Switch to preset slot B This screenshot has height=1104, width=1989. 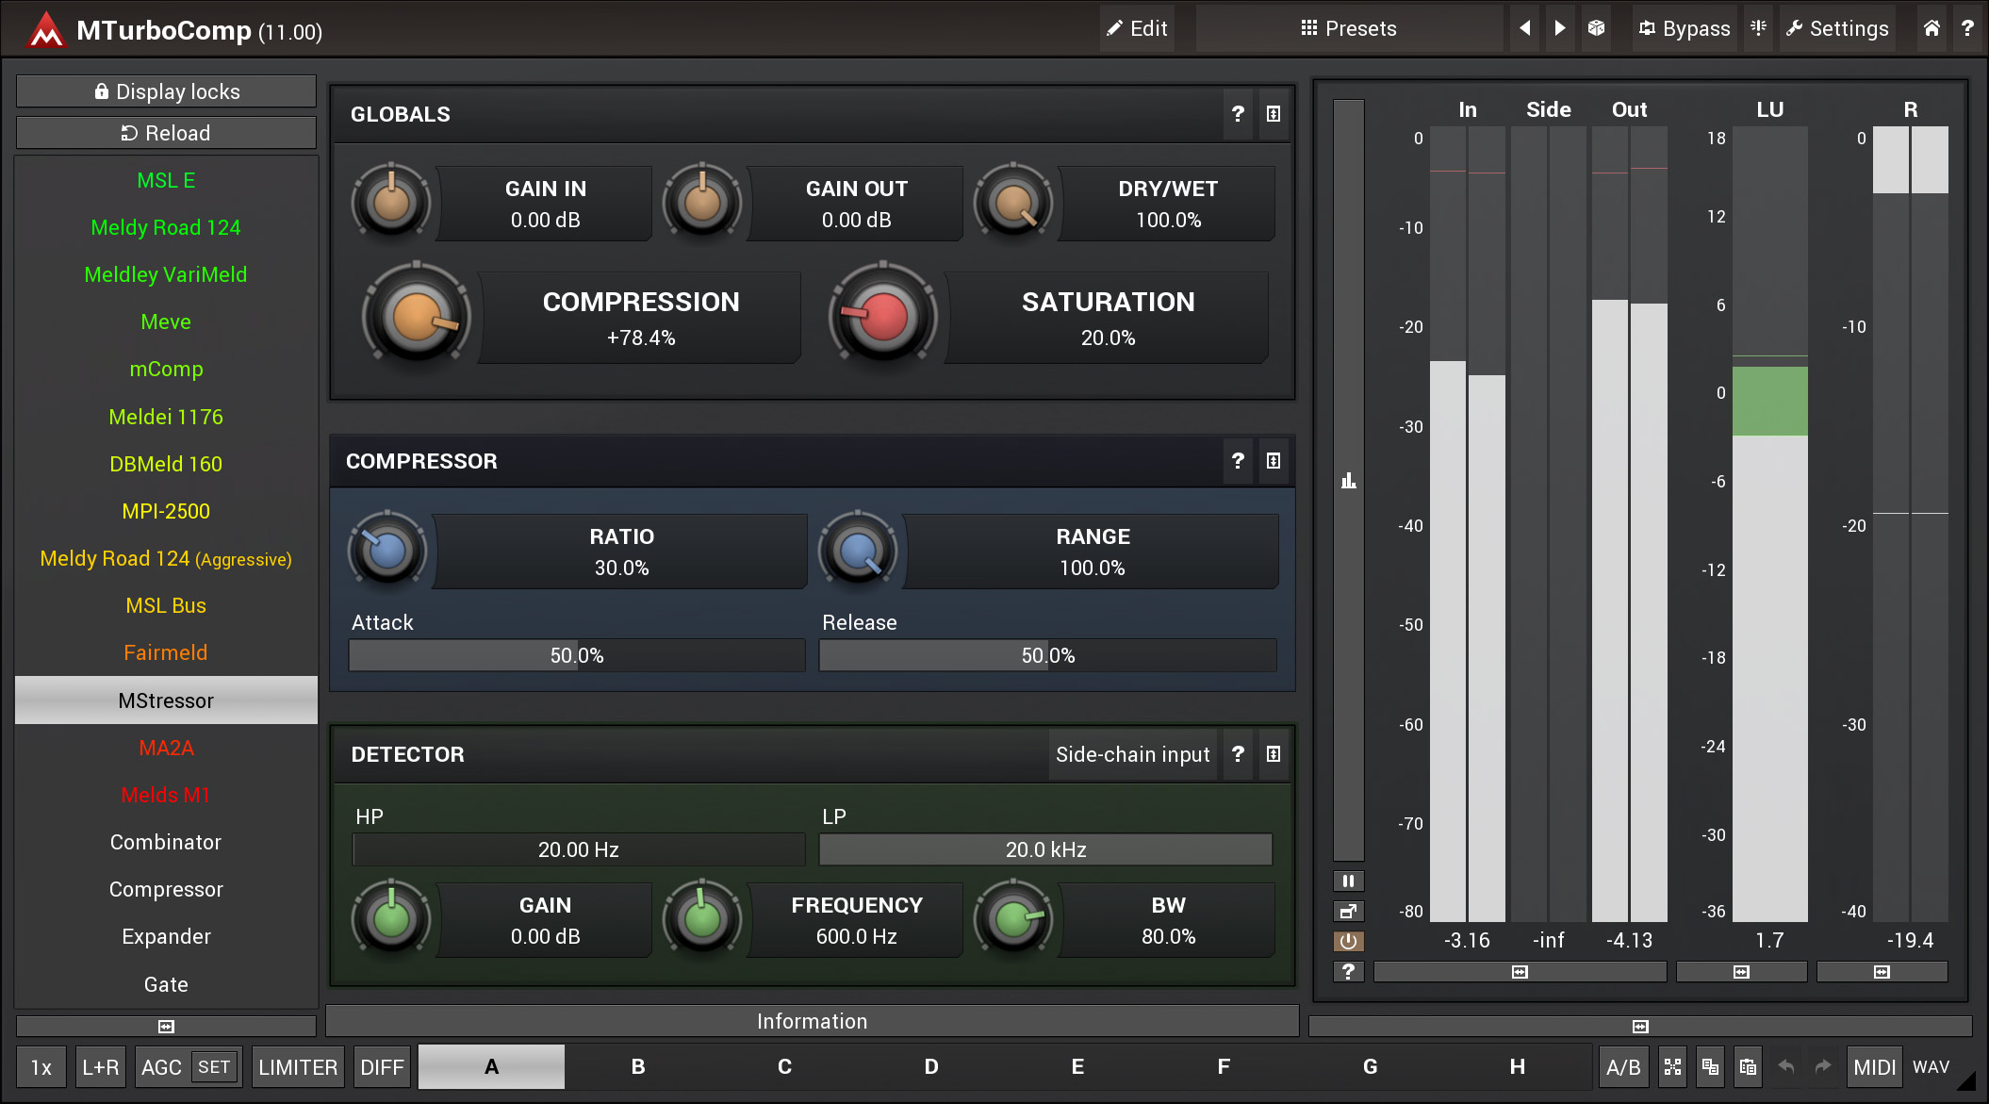pos(637,1066)
